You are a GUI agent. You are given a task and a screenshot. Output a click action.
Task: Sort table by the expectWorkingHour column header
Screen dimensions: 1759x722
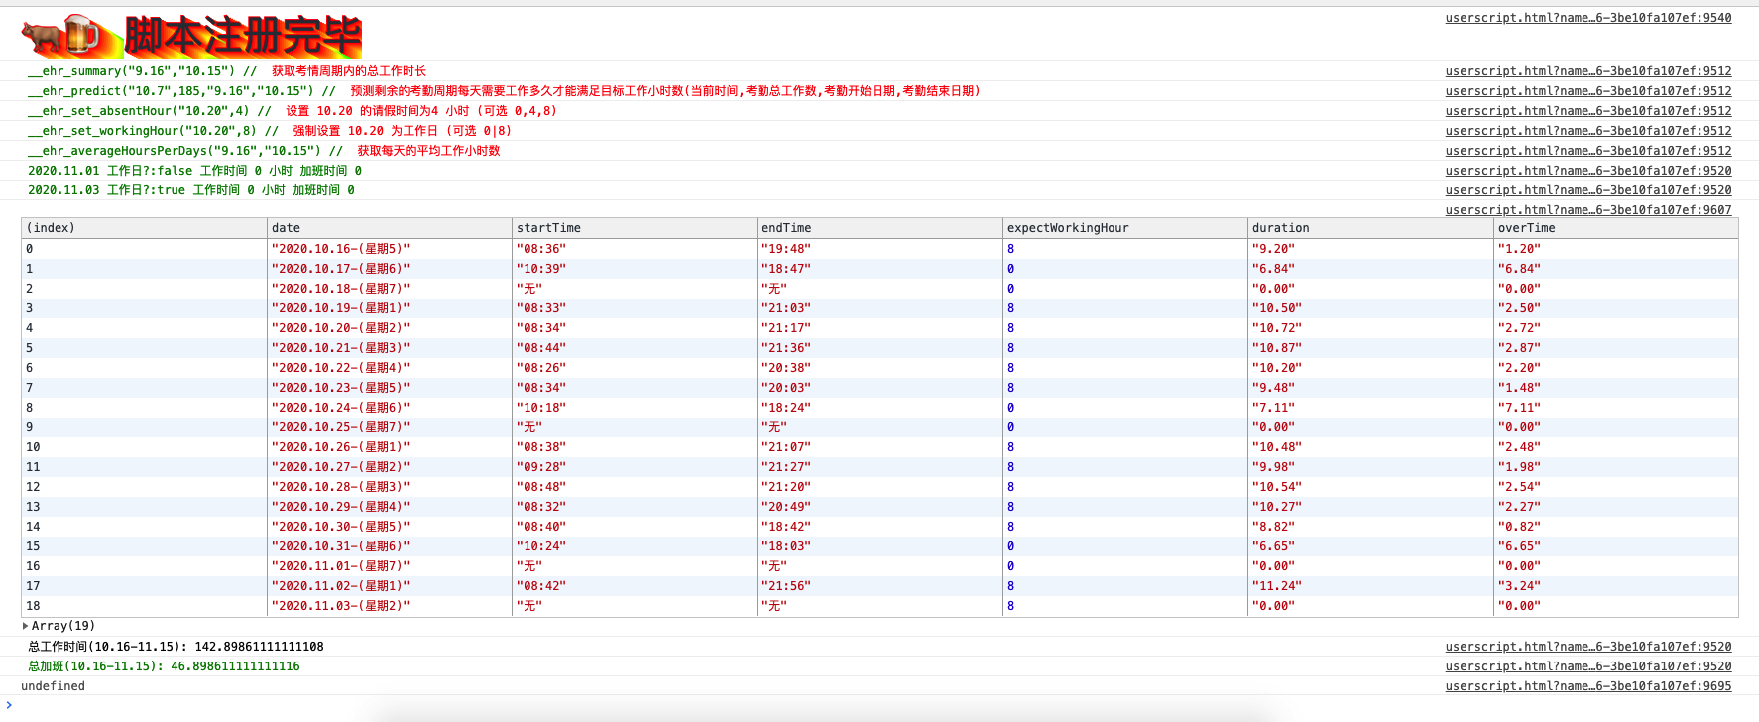tap(1125, 228)
